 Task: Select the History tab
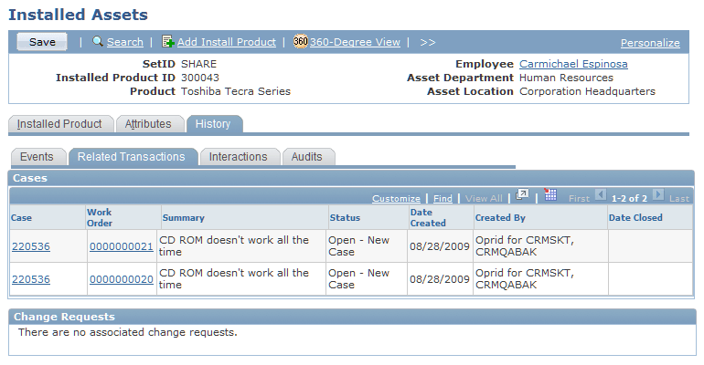tap(213, 124)
